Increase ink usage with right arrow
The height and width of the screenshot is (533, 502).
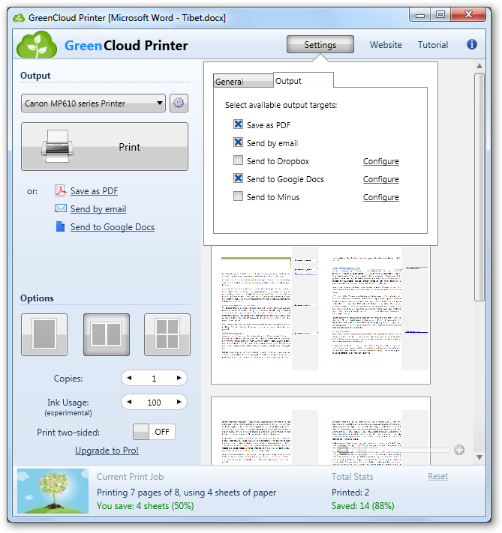pos(179,402)
